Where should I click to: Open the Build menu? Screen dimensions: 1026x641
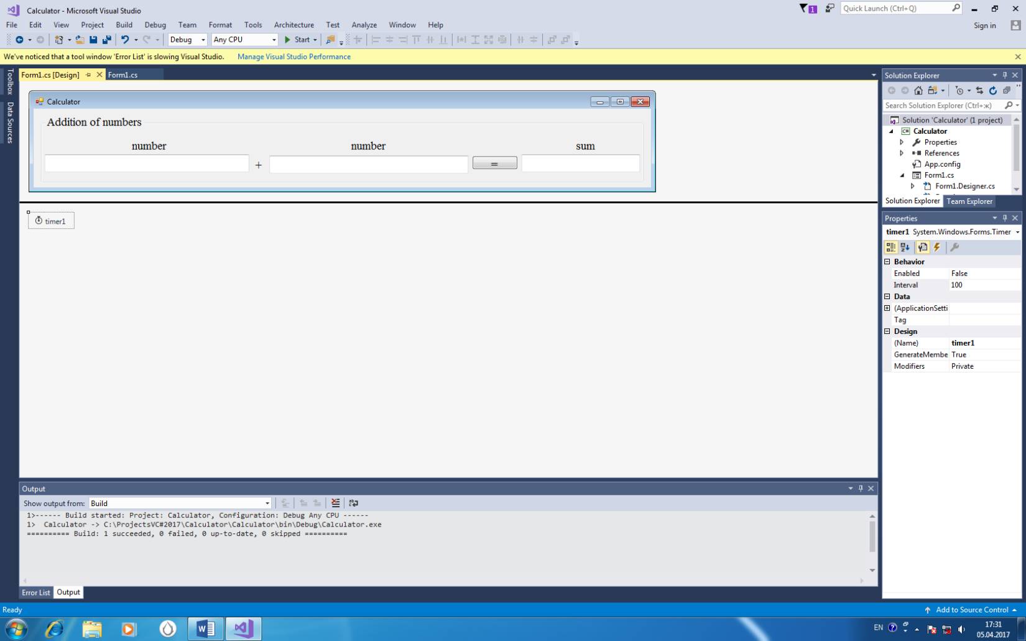pos(124,25)
